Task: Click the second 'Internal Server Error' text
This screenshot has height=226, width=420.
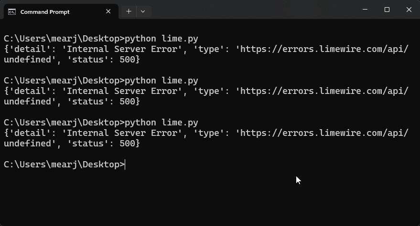Action: tap(125, 91)
